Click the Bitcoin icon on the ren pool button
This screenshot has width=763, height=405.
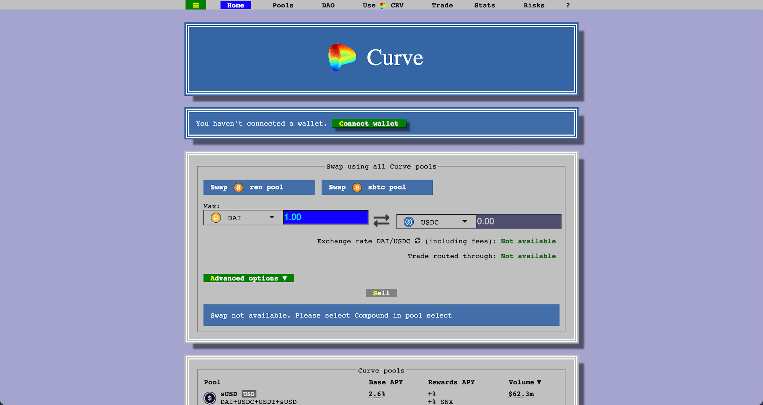(x=238, y=187)
